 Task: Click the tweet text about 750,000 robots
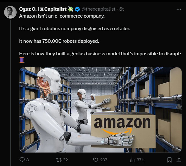(59, 41)
